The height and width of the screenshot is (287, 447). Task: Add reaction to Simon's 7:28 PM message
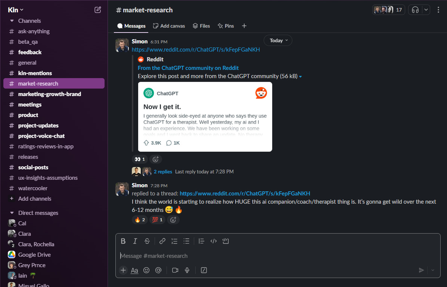[x=173, y=220]
